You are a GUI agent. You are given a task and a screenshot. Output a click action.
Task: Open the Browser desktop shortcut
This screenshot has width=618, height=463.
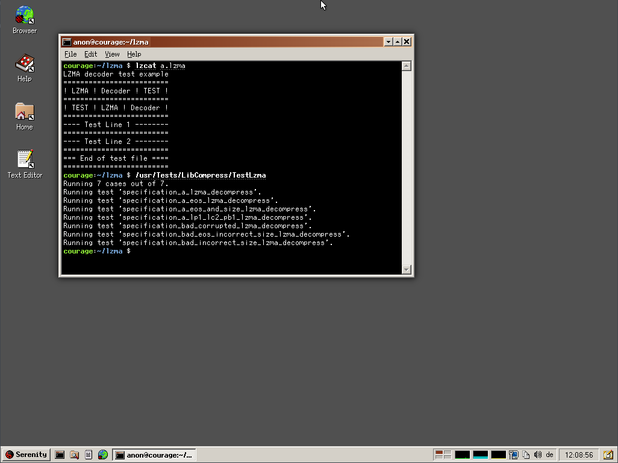[25, 20]
